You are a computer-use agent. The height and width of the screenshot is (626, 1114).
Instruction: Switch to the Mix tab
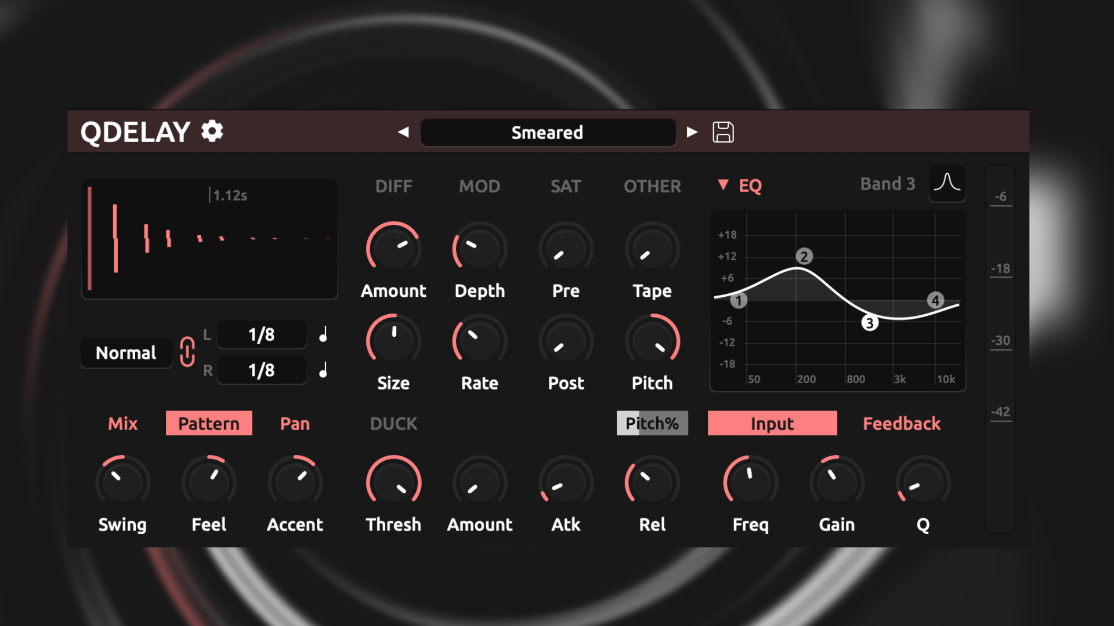(x=122, y=424)
